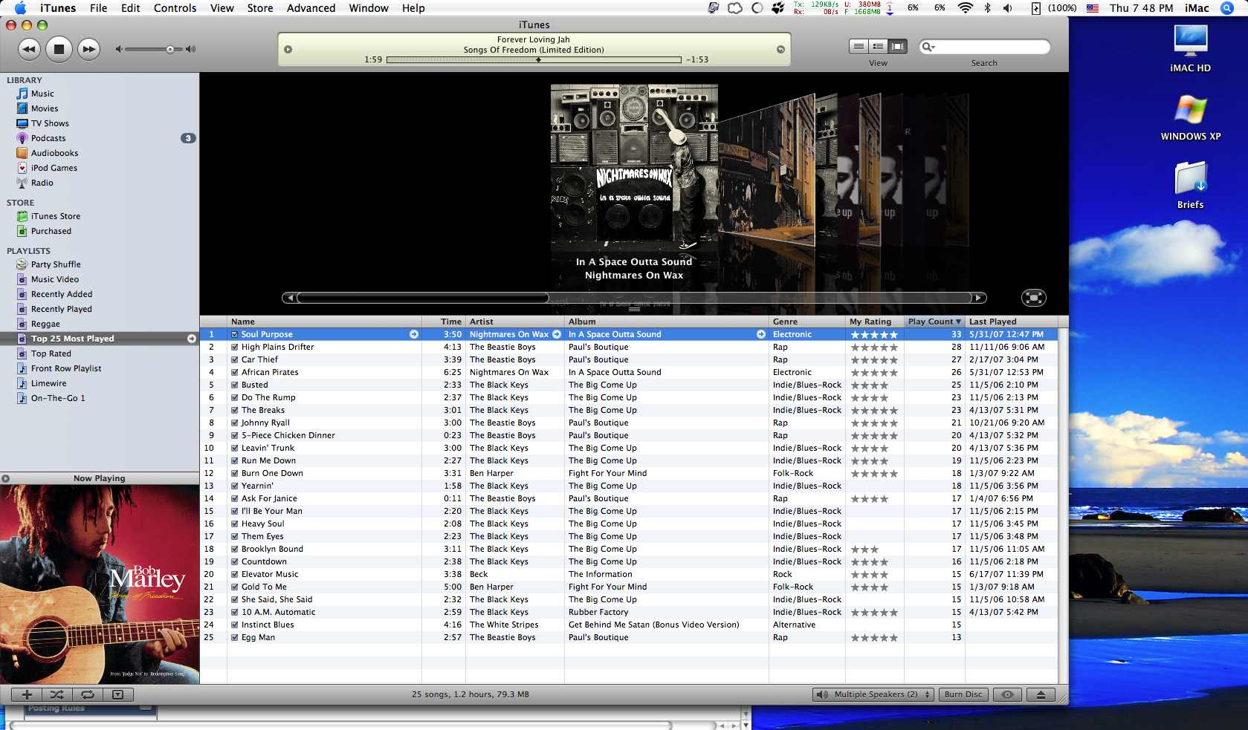Hide the Now Playing artwork viewer
Screen dimensions: 1248x730
click(x=117, y=695)
